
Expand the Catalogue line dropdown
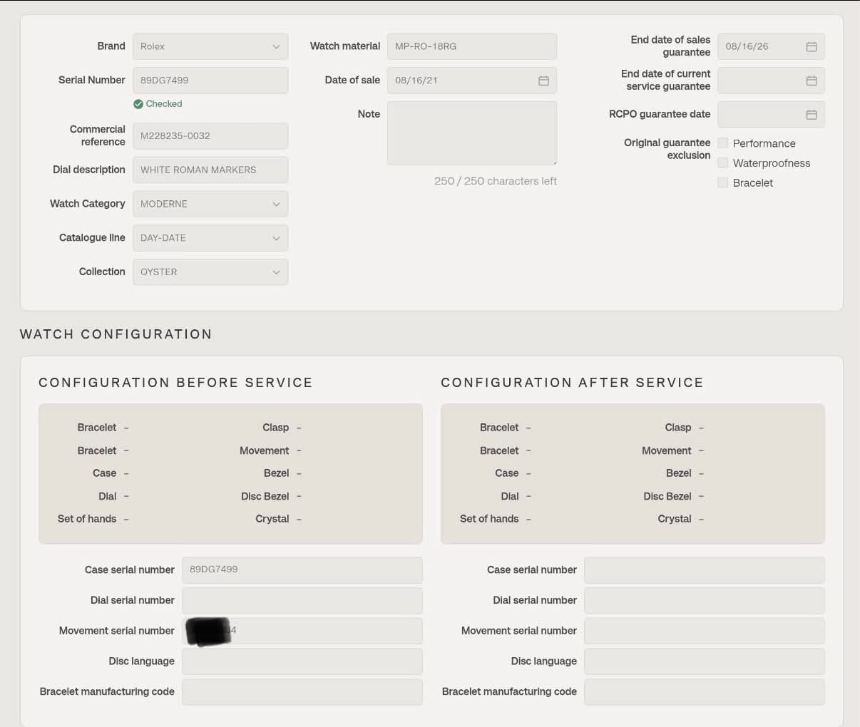pyautogui.click(x=210, y=238)
